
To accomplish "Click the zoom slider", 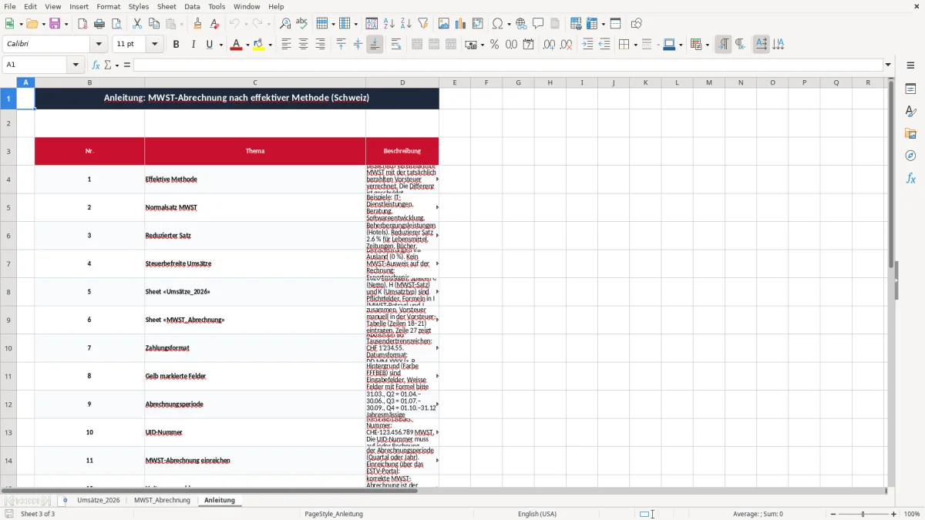I will pos(863,514).
